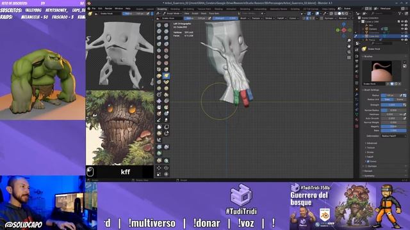410x230 pixels.
Task: Open Dyntopo popover in tool header
Action: (x=329, y=19)
